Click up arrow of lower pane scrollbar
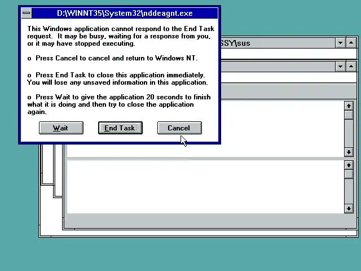 point(349,165)
